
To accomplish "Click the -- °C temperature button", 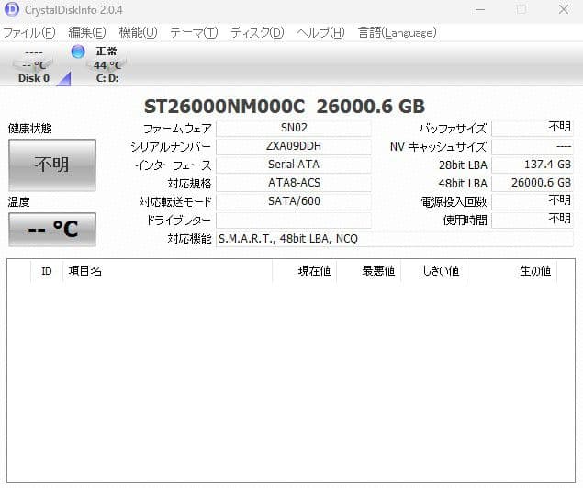I will pos(52,230).
